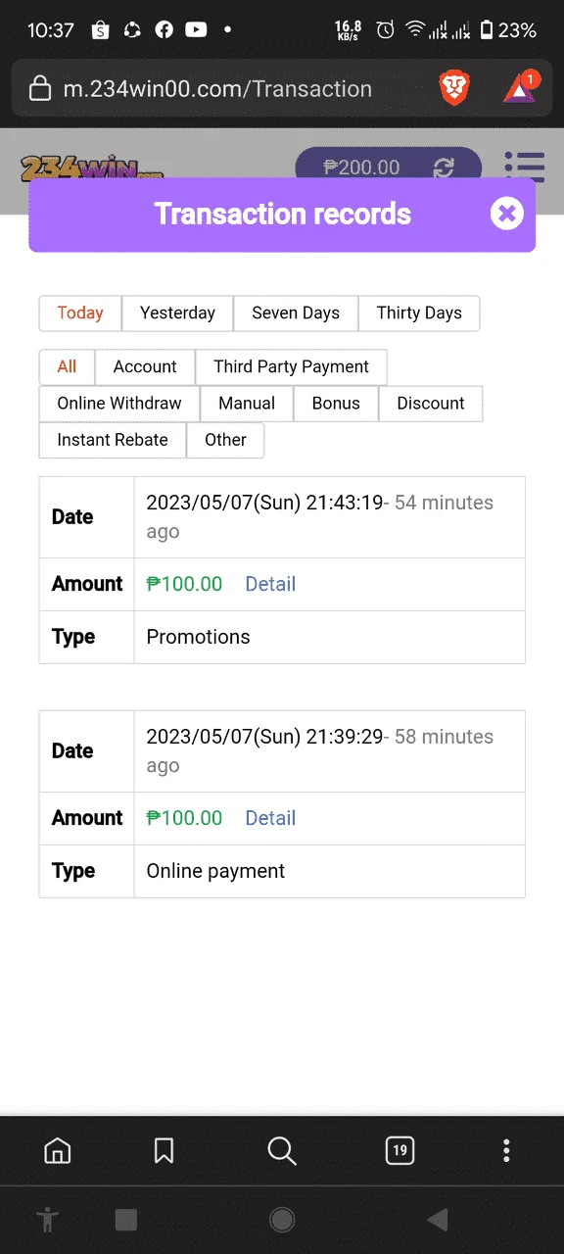Screen dimensions: 564x1254
Task: Open the hamburger list menu icon
Action: [x=524, y=167]
